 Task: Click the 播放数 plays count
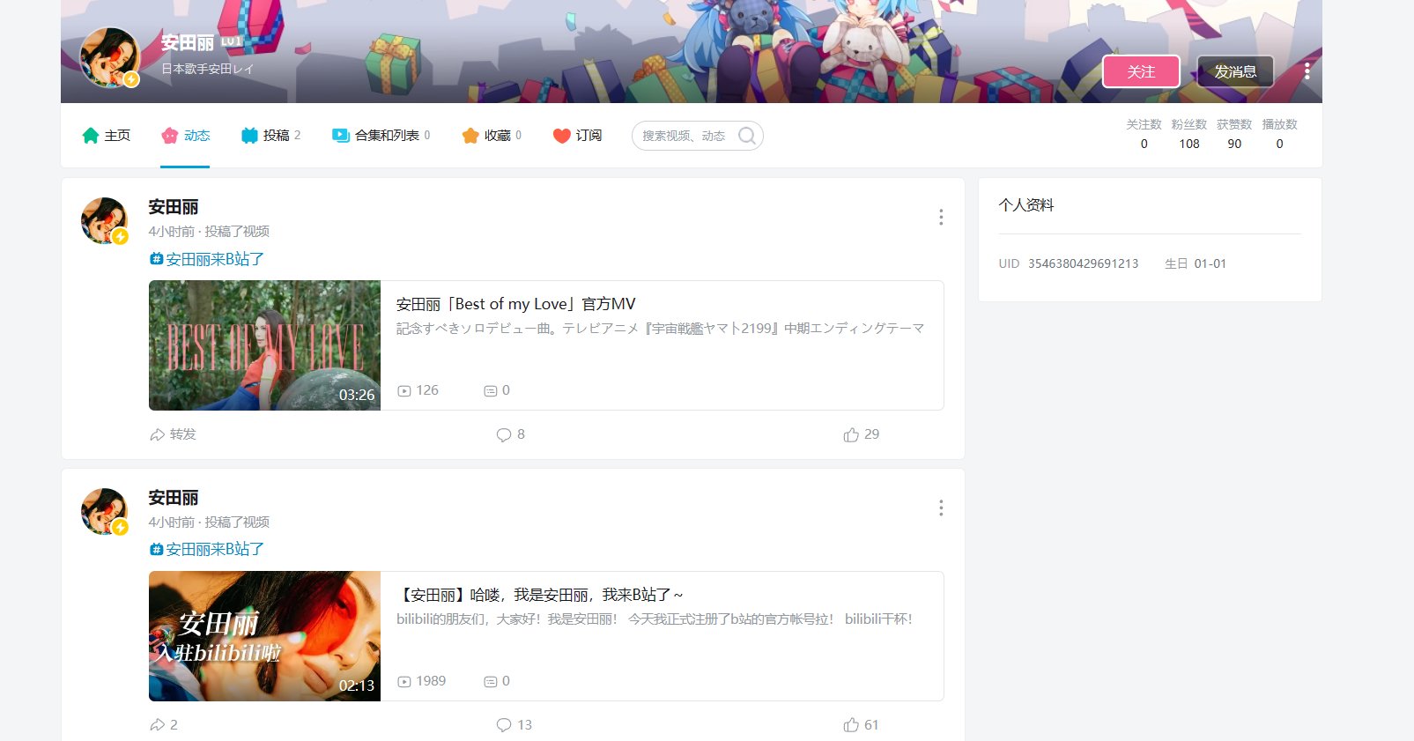[x=1279, y=134]
